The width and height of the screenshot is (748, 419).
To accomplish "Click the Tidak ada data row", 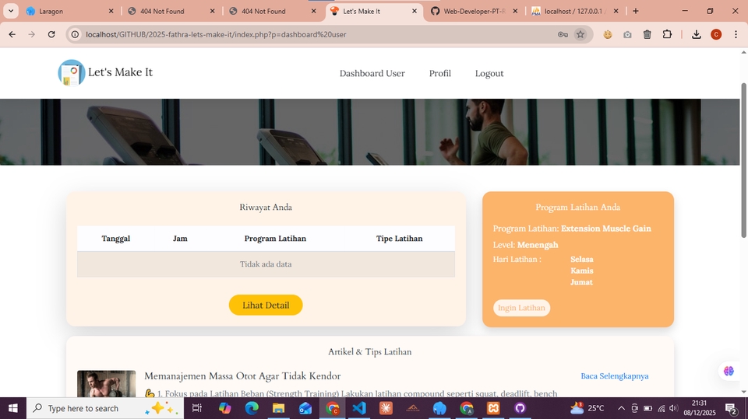I will [x=266, y=264].
